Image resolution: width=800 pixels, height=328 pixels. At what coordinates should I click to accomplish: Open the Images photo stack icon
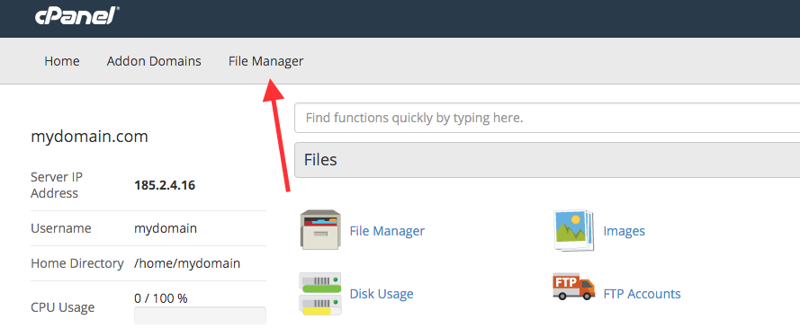click(574, 231)
